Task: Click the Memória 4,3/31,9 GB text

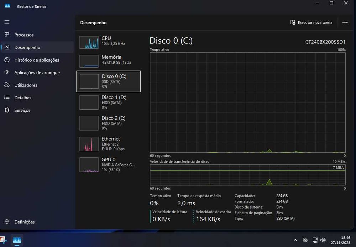Action: (x=116, y=62)
